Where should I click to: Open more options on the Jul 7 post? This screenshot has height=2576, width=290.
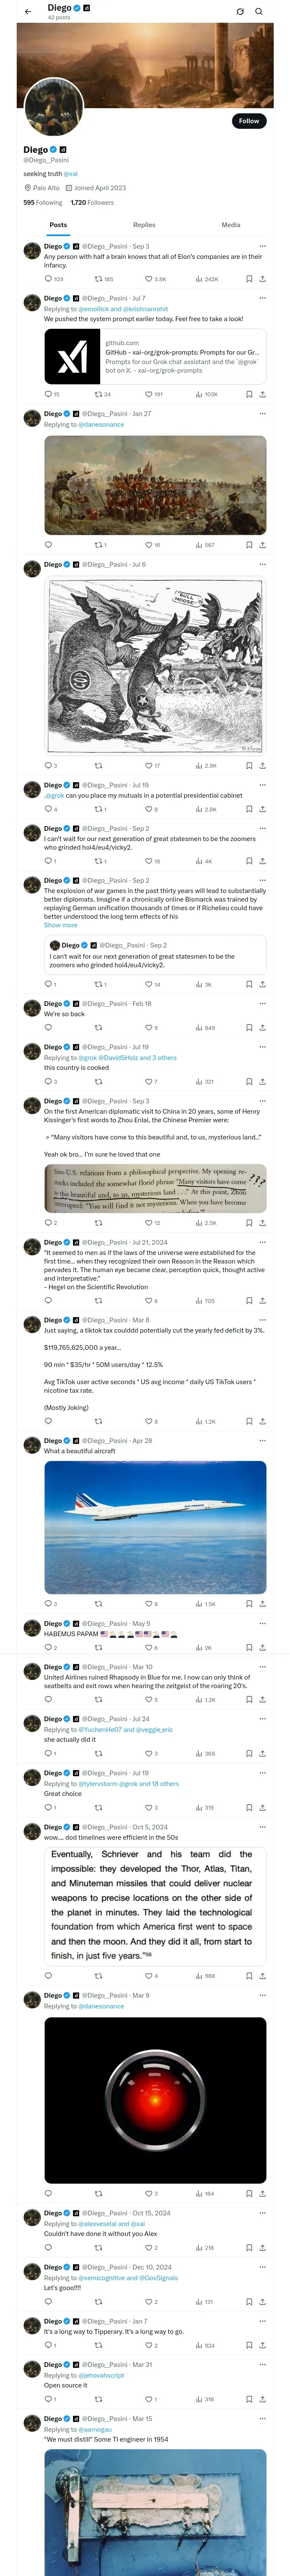pyautogui.click(x=262, y=298)
